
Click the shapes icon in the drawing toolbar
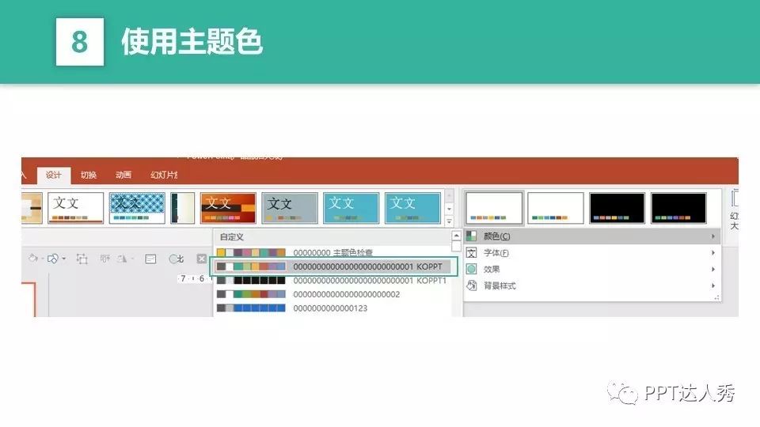(54, 259)
